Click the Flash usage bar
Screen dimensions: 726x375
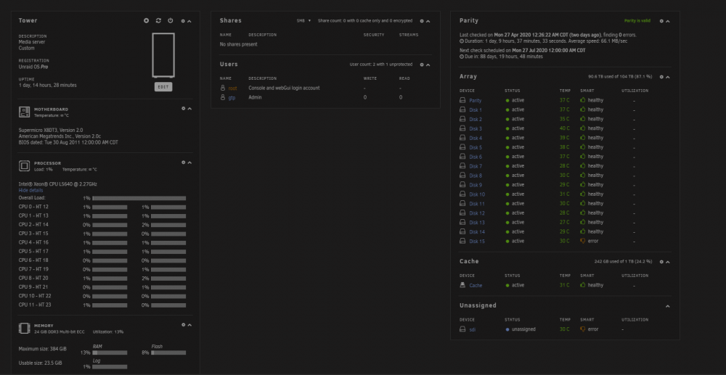[x=168, y=353]
